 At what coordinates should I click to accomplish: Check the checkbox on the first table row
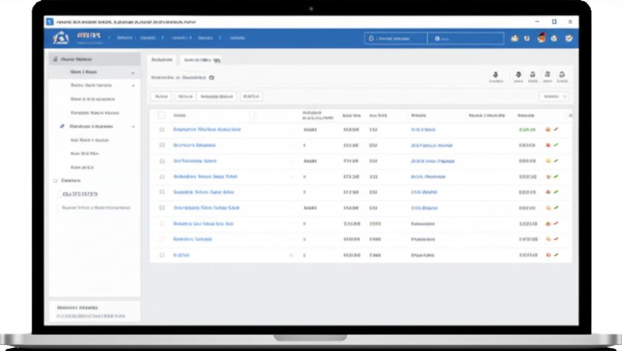point(162,130)
